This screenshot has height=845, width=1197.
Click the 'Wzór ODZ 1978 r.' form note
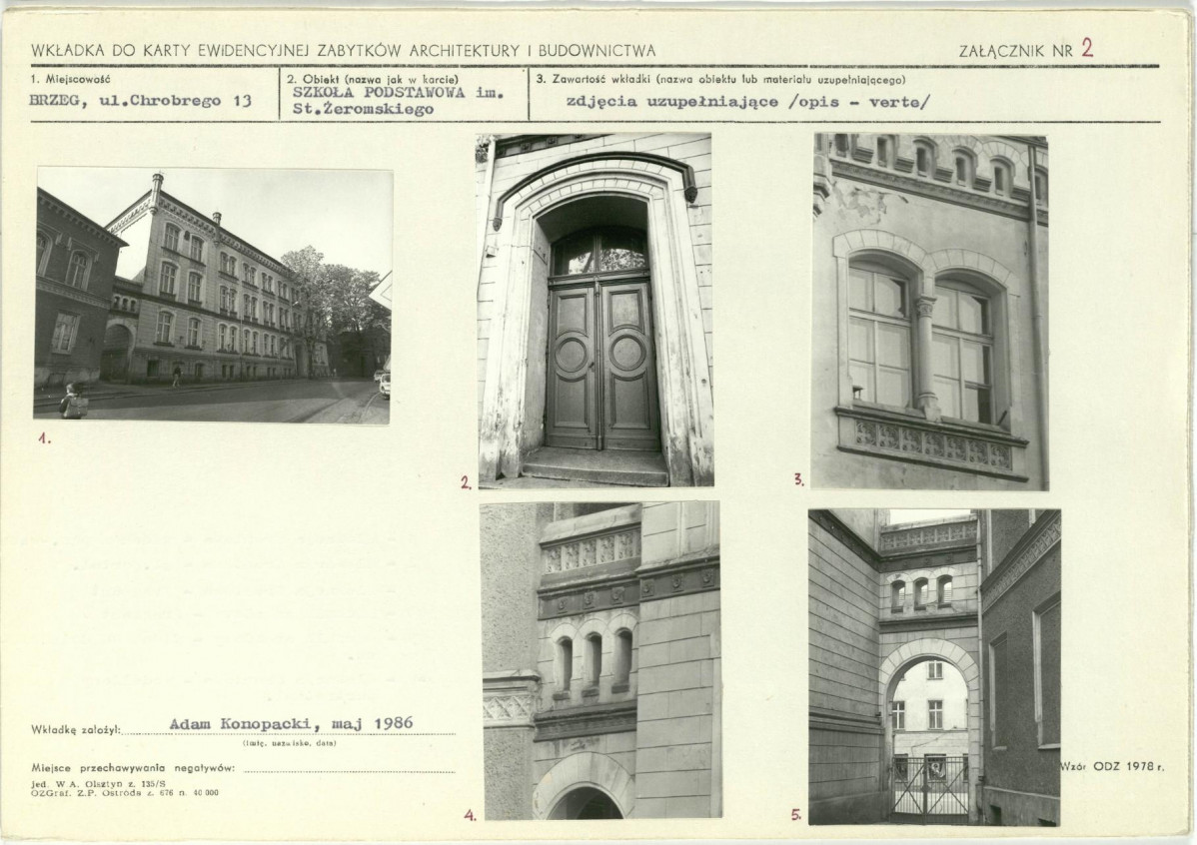click(1112, 765)
